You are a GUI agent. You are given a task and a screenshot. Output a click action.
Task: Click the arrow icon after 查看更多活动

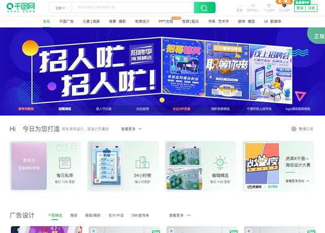(308, 181)
